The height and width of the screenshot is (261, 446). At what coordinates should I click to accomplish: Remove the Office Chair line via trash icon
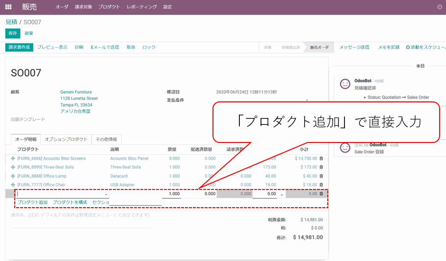click(321, 185)
